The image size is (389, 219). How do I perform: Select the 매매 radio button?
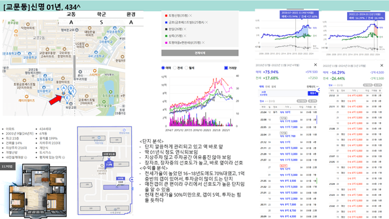click(x=163, y=68)
